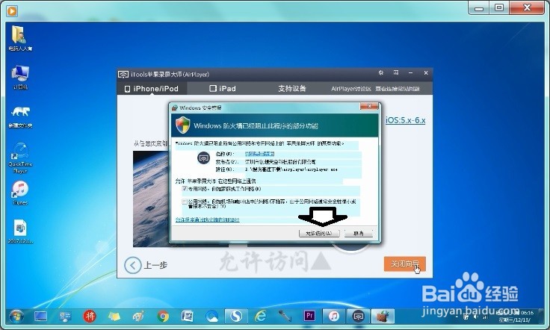Open the firewall risks help link

pos(207,220)
